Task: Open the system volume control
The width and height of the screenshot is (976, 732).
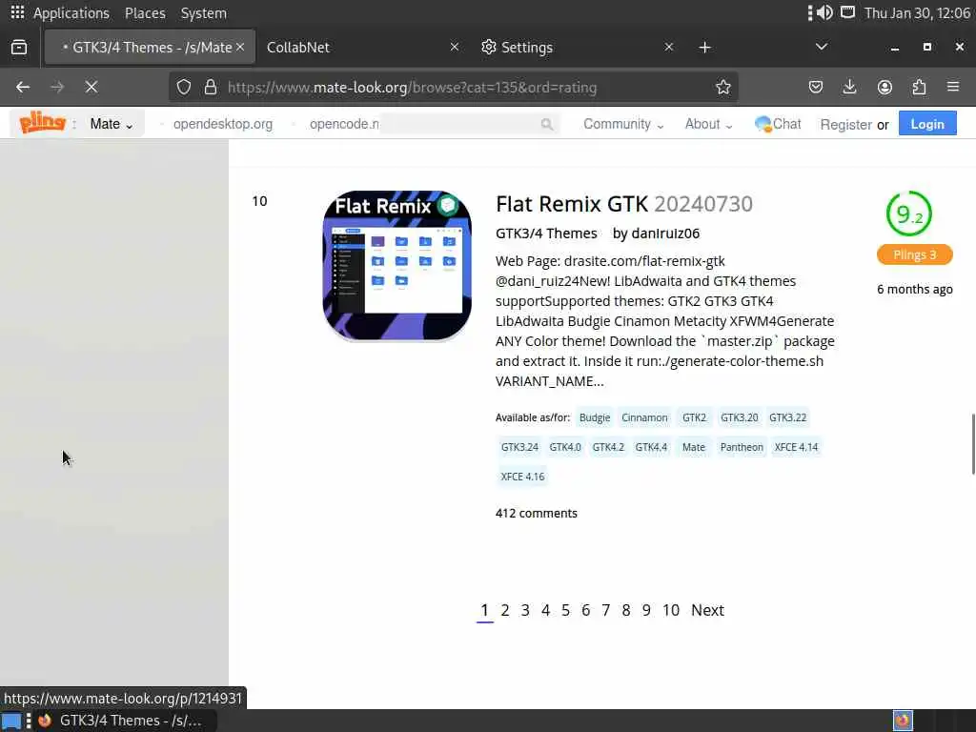Action: pos(824,12)
